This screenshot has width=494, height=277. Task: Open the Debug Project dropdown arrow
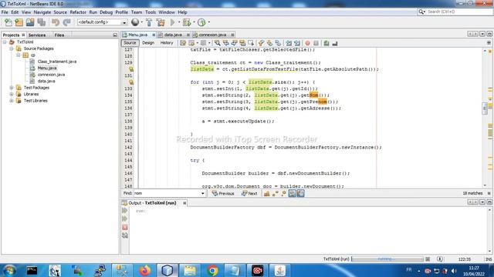point(194,22)
